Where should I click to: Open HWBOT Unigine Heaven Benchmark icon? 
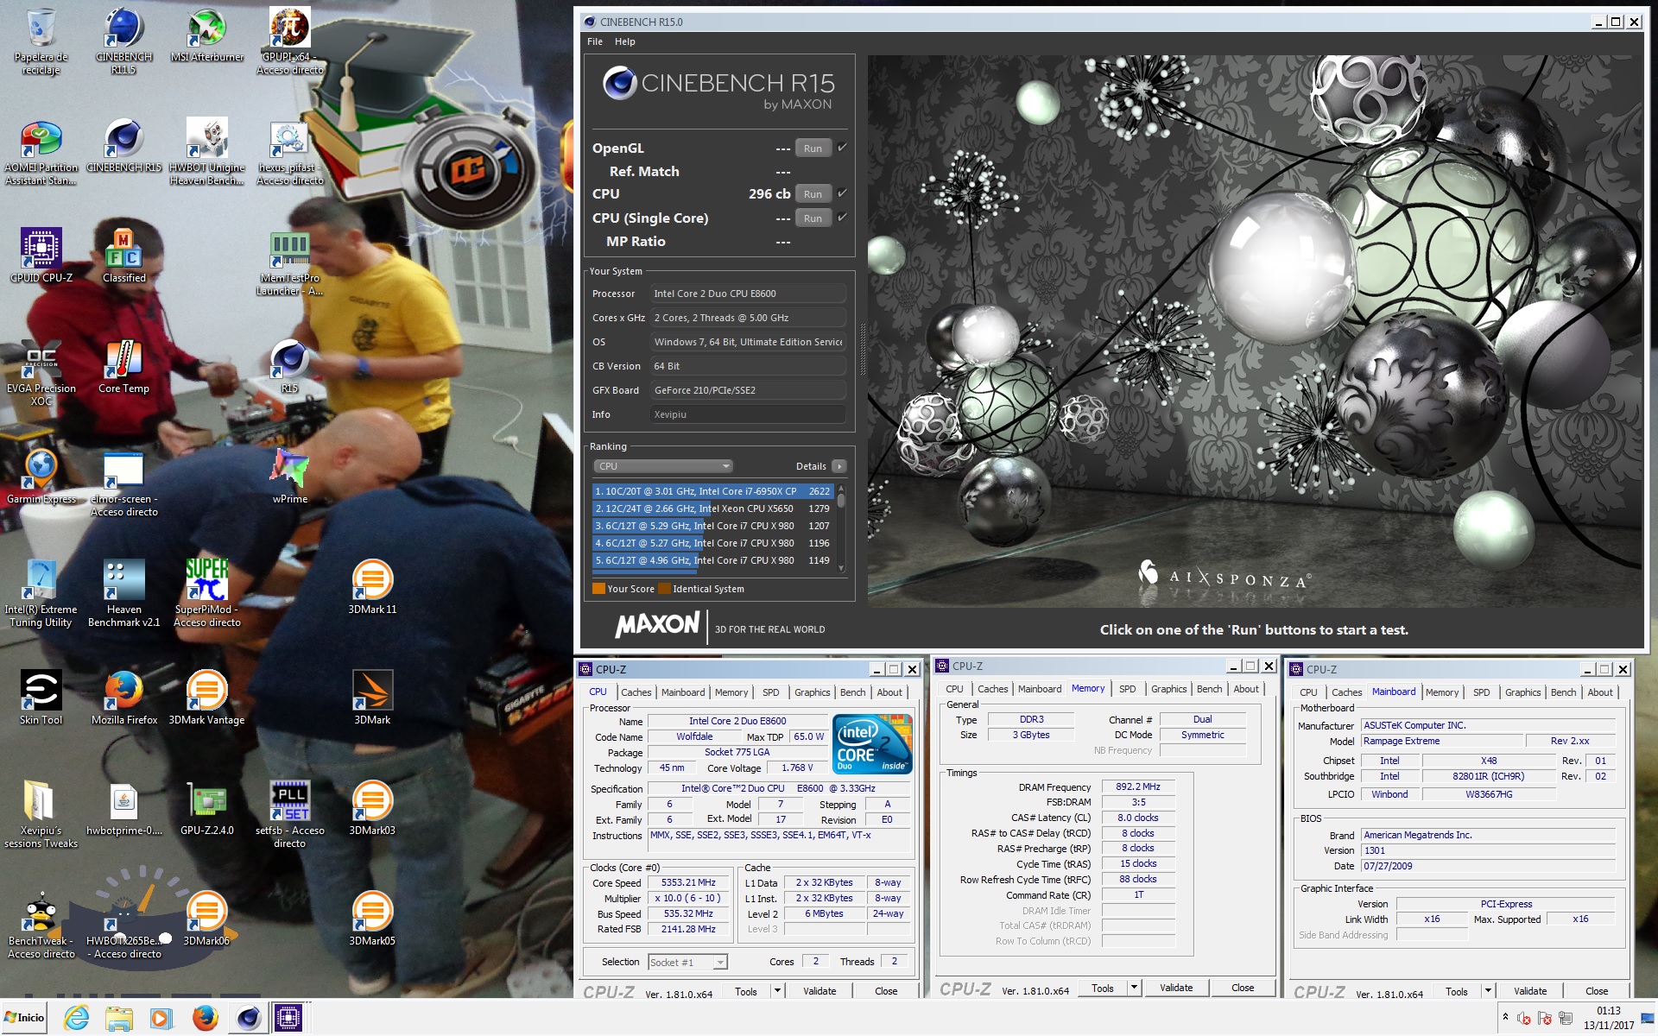[x=207, y=152]
